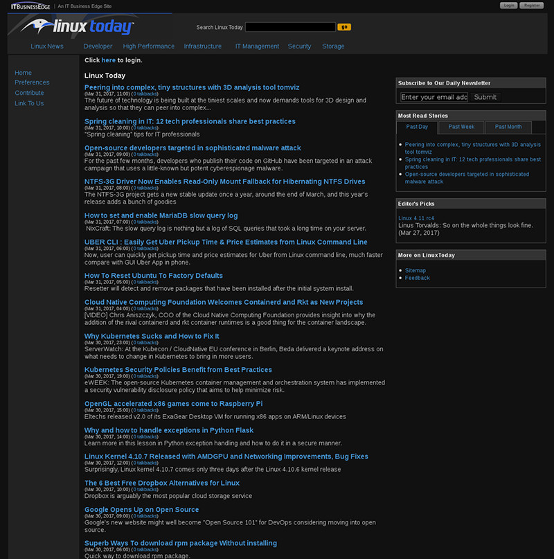The width and height of the screenshot is (554, 559).
Task: Open headline on sophisticated malware attack
Action: click(x=193, y=148)
